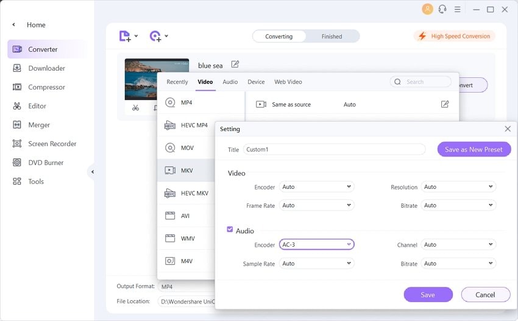
Task: Open the Video Bitrate dropdown
Action: pyautogui.click(x=458, y=205)
